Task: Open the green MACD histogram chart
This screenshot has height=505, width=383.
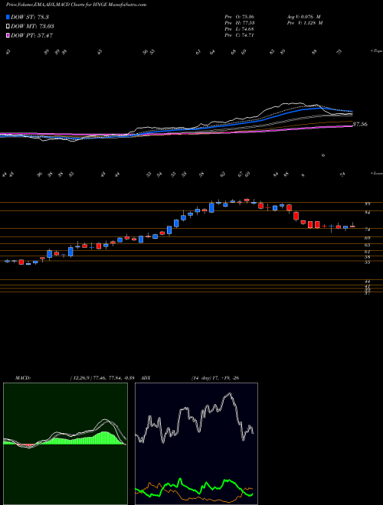Action: (65, 444)
